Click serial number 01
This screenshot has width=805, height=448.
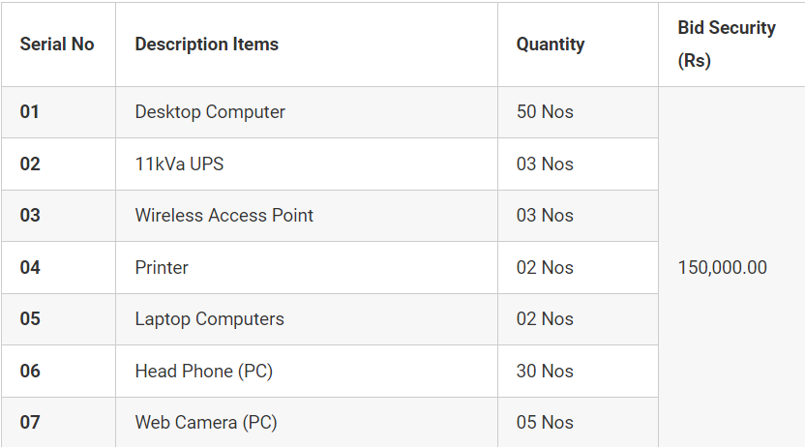point(30,112)
